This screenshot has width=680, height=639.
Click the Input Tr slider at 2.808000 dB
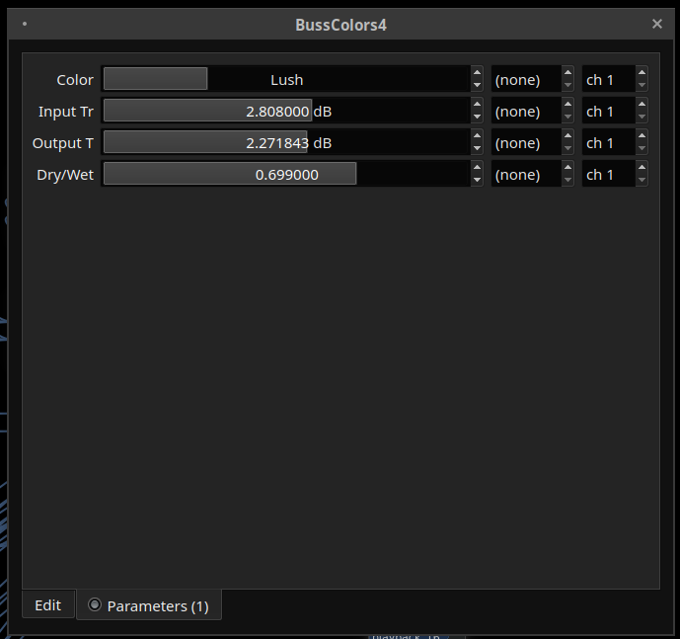click(286, 112)
